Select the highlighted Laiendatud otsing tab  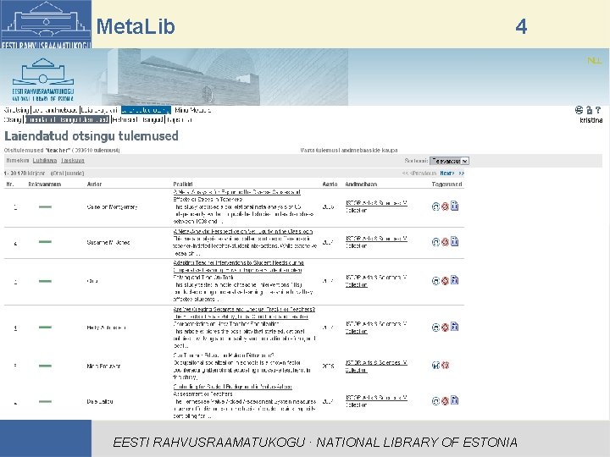146,110
